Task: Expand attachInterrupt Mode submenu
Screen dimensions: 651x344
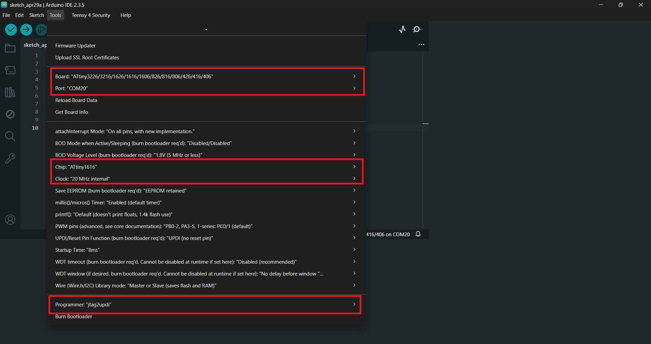Action: coord(206,131)
